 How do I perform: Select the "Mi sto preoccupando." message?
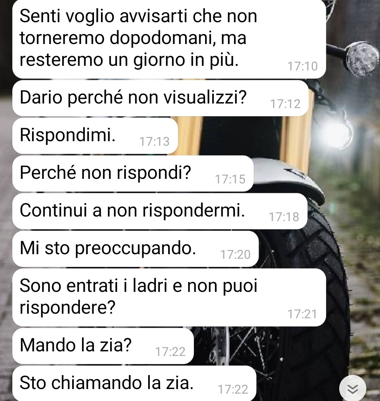[x=135, y=249]
